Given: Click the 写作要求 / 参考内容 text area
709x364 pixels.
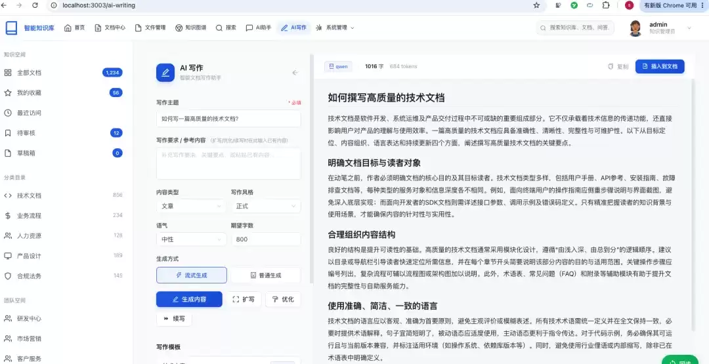Looking at the screenshot, I should (x=228, y=163).
